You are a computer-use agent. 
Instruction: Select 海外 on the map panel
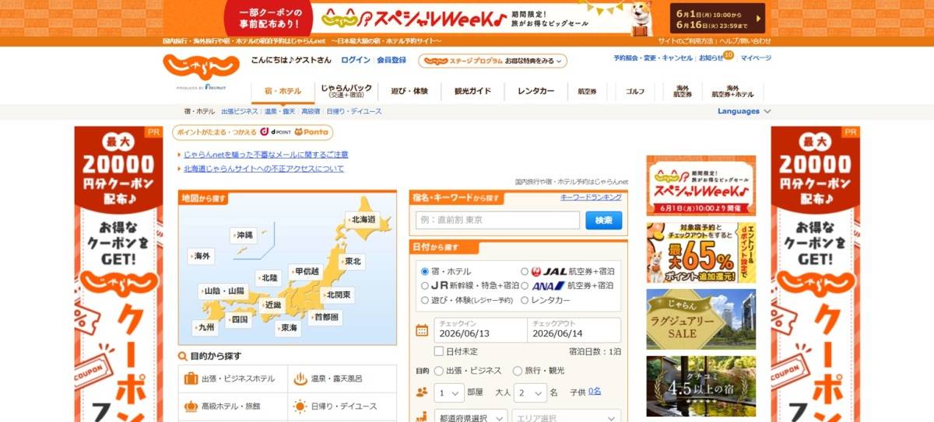pyautogui.click(x=202, y=256)
